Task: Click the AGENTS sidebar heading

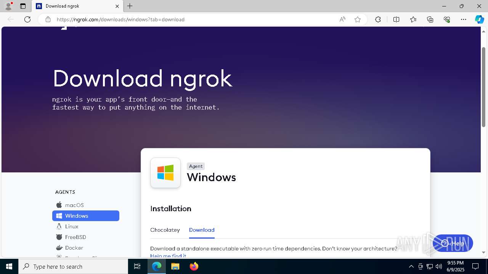Action: [x=65, y=192]
